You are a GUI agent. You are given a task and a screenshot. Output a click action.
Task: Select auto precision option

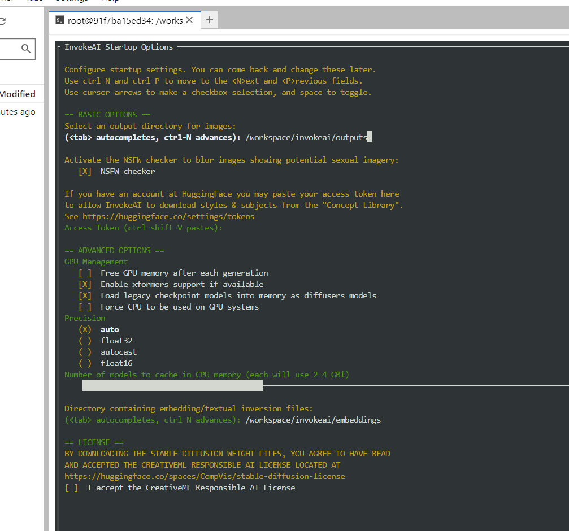[x=85, y=329]
